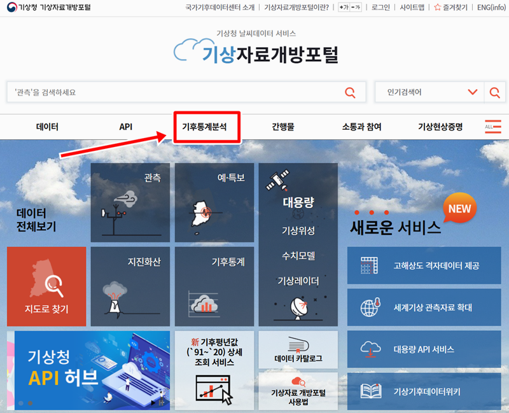Open 기상자료 개방포털 사용법 tile
Image resolution: width=509 pixels, height=413 pixels.
point(298,391)
